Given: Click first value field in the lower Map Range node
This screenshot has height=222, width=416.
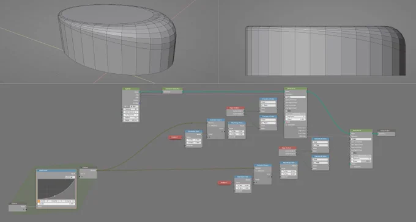Looking at the screenshot, I should [289, 171].
